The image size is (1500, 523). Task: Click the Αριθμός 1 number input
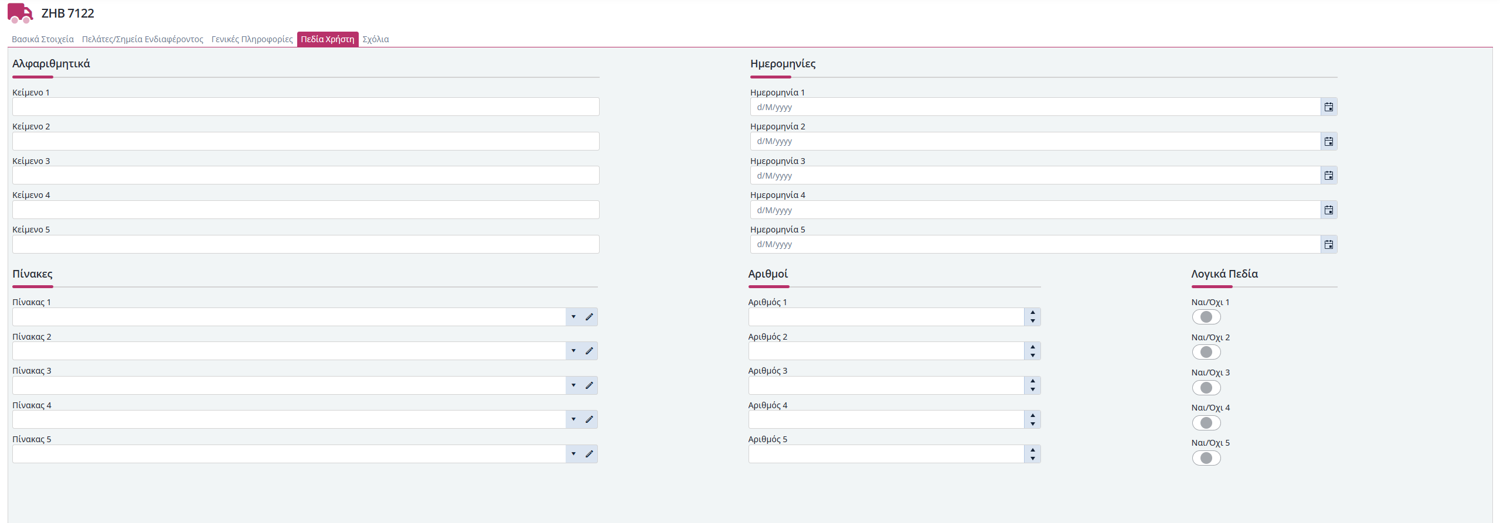tap(886, 317)
